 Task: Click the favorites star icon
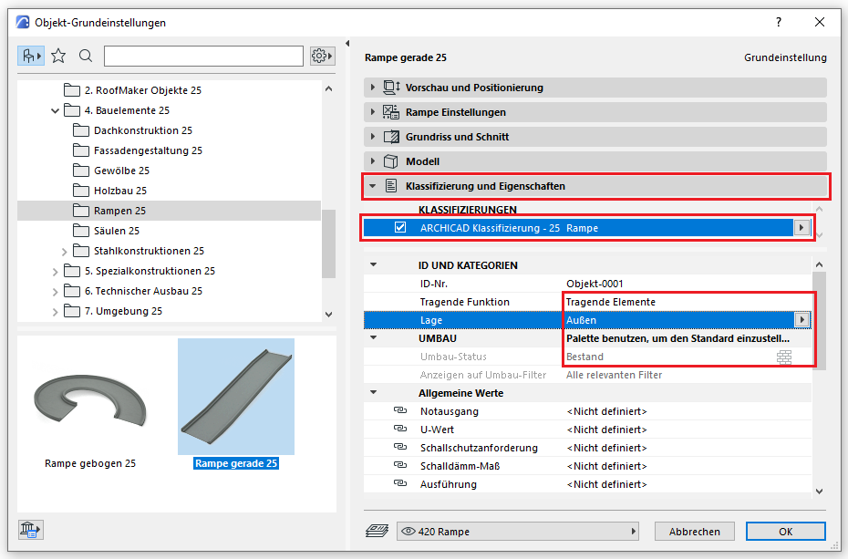[58, 56]
